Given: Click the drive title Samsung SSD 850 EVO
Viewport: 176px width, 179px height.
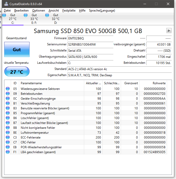Looking at the screenshot, I should (88, 31).
